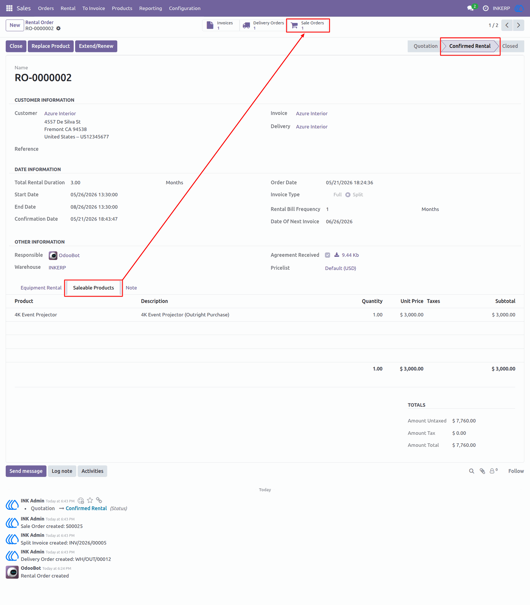Click INKERP company name in top bar
This screenshot has height=605, width=530.
501,8
